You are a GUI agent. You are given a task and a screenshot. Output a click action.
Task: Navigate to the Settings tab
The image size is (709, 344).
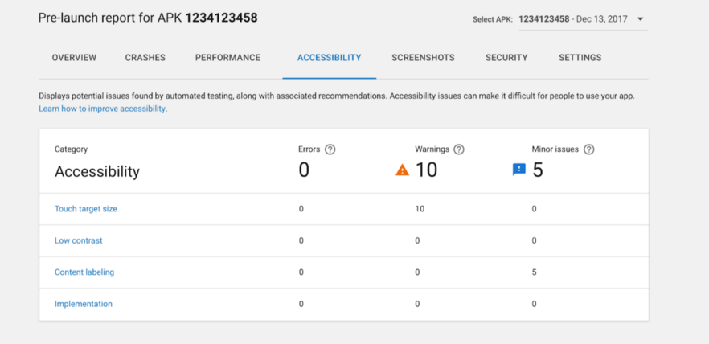pos(580,58)
